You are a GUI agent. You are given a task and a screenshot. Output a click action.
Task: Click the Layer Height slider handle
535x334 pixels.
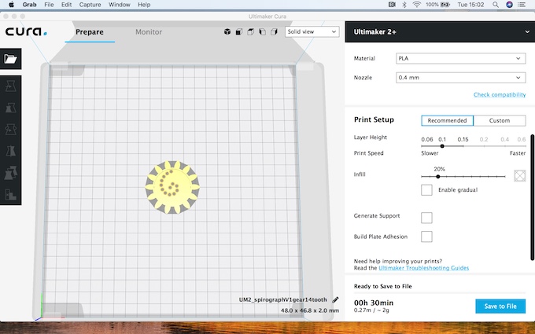442,146
